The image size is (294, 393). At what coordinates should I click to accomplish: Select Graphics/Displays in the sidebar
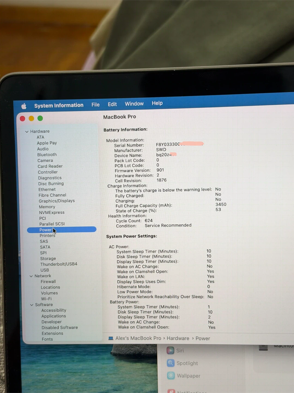[x=57, y=201]
